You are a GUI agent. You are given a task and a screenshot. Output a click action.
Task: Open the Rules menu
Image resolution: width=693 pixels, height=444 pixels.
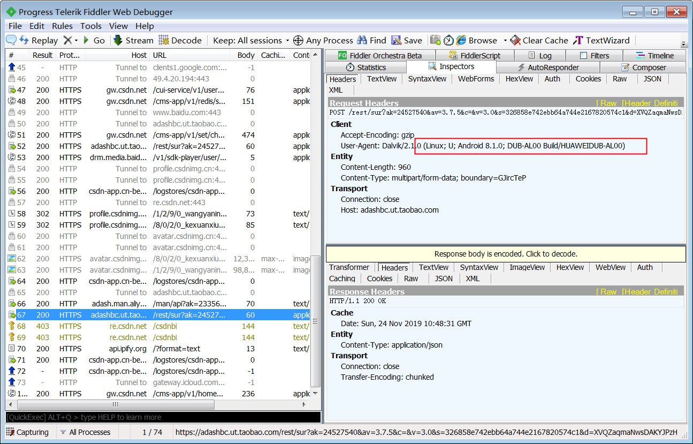pyautogui.click(x=62, y=26)
